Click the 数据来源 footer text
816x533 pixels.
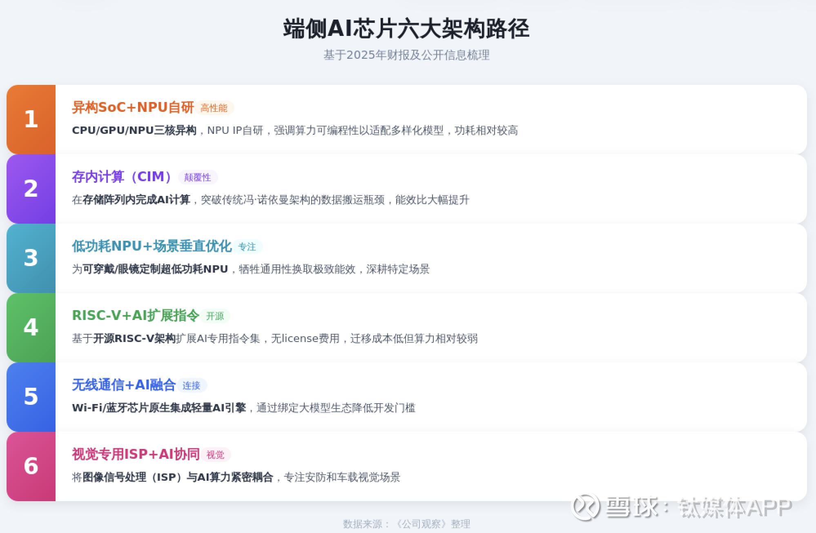pos(406,524)
